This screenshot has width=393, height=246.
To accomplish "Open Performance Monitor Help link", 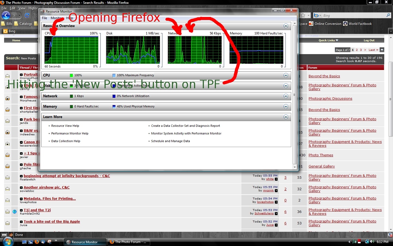I will 70,134.
